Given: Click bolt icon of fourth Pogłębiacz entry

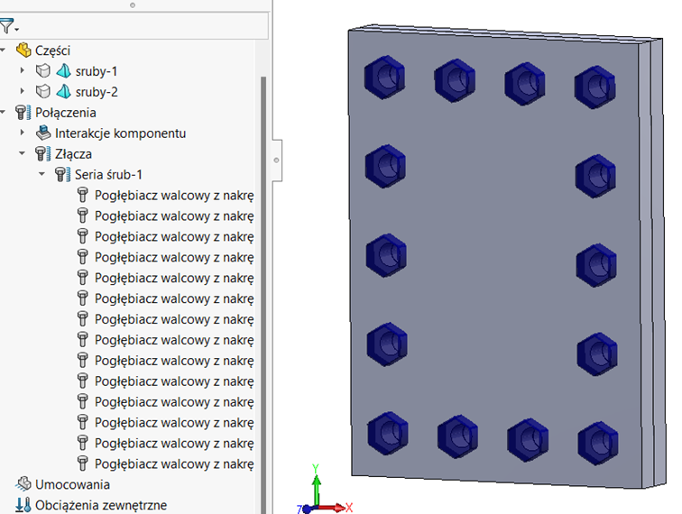Looking at the screenshot, I should [x=83, y=257].
